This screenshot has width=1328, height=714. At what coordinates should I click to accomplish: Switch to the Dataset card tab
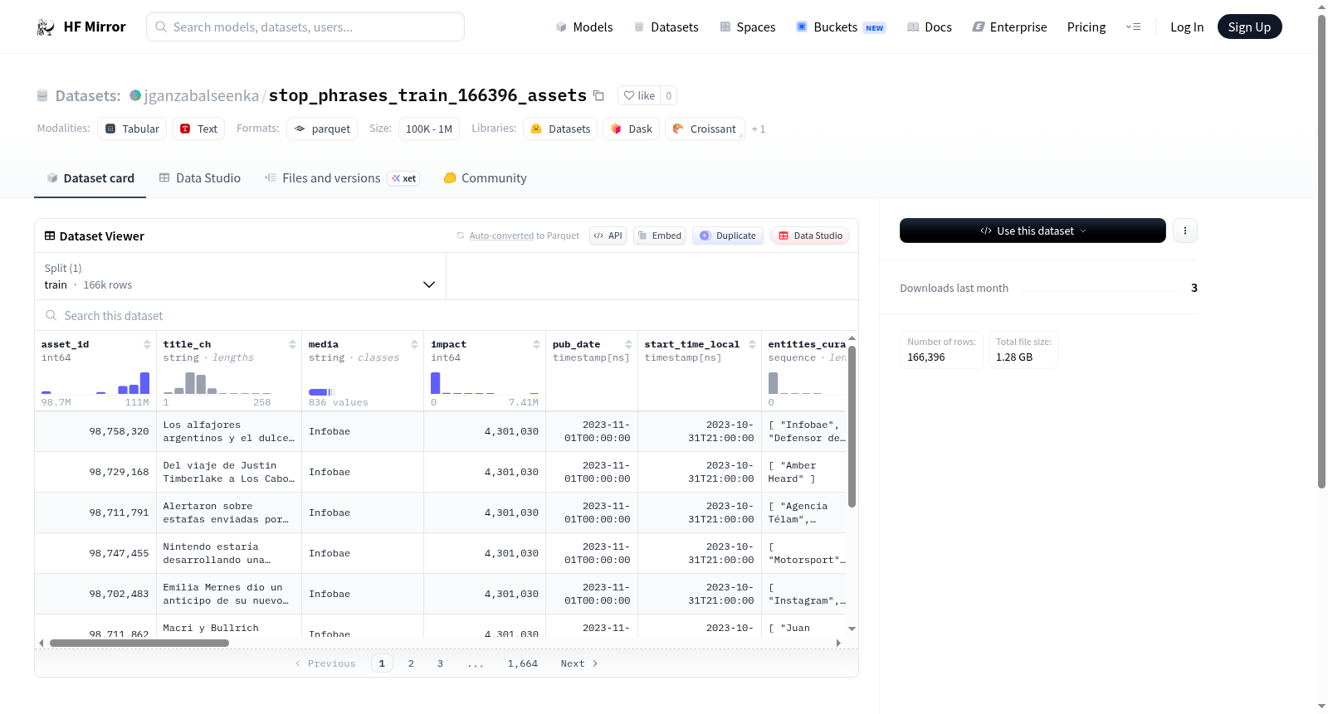90,177
